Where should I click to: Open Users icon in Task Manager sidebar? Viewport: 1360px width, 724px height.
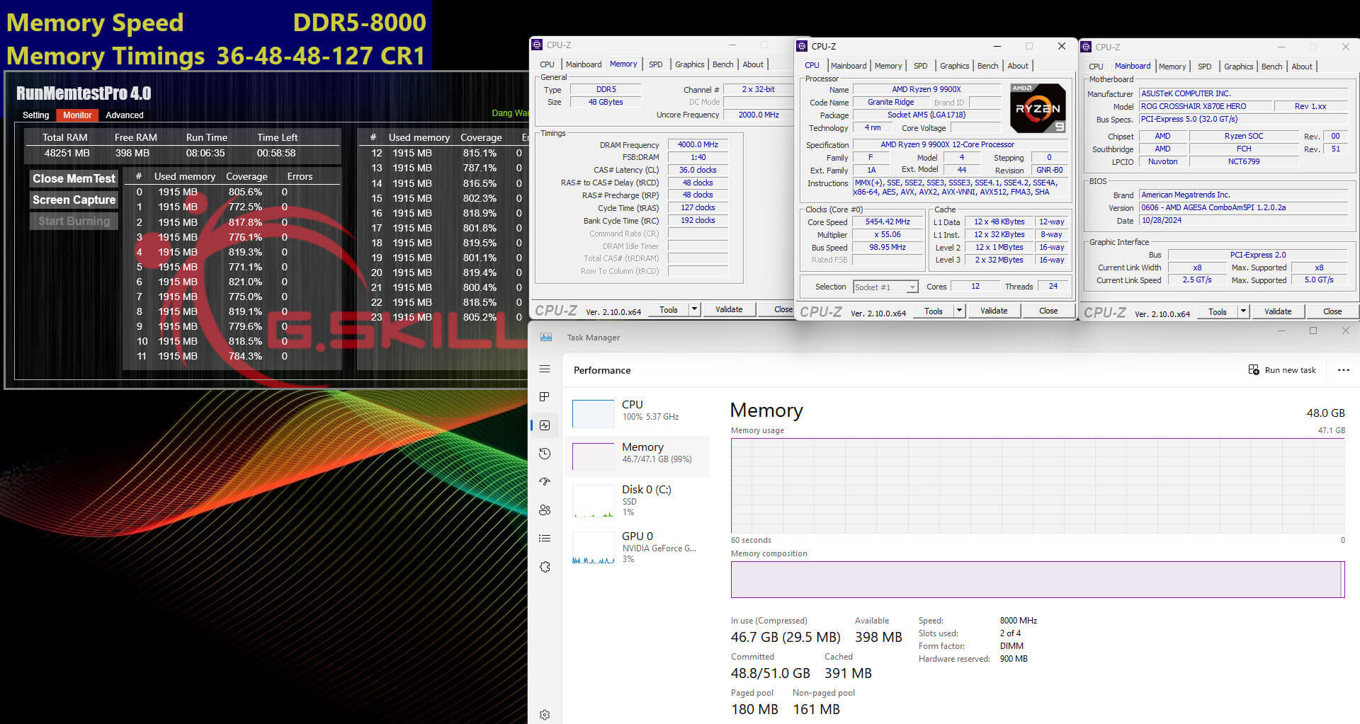click(x=545, y=510)
